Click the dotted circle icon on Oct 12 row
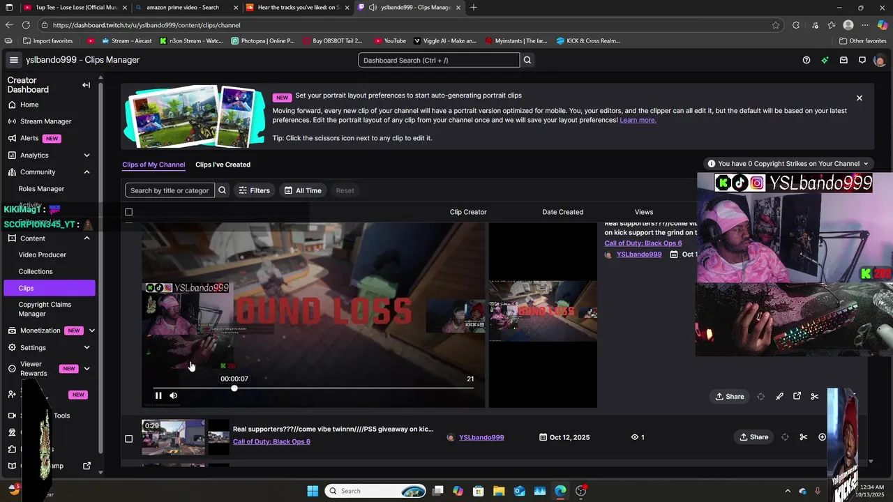This screenshot has height=502, width=893. point(785,437)
